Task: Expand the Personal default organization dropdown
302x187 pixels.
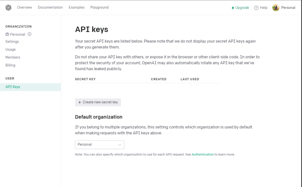Action: [x=100, y=145]
